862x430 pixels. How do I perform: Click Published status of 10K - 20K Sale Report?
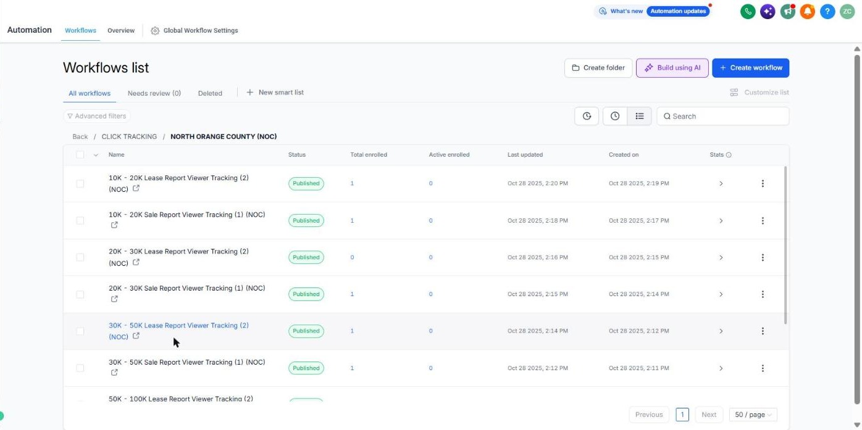point(306,220)
